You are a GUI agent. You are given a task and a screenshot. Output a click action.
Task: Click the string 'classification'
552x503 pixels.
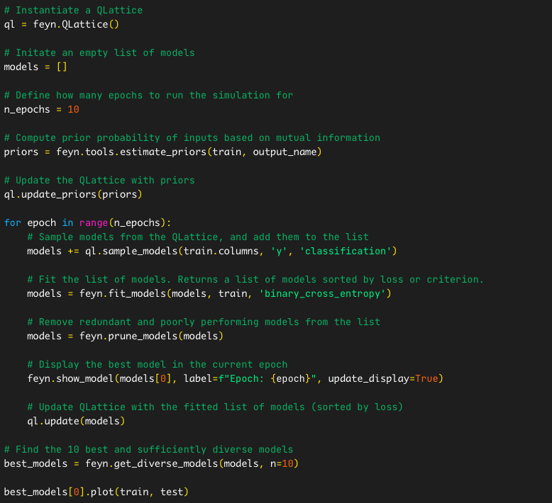click(x=346, y=251)
